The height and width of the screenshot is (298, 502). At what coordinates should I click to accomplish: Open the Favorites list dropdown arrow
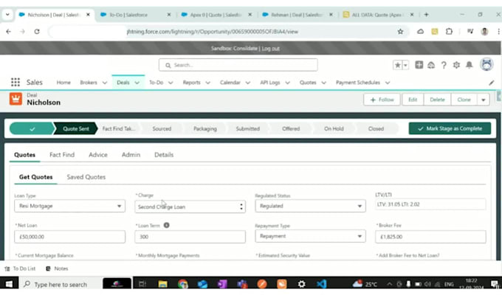point(405,65)
